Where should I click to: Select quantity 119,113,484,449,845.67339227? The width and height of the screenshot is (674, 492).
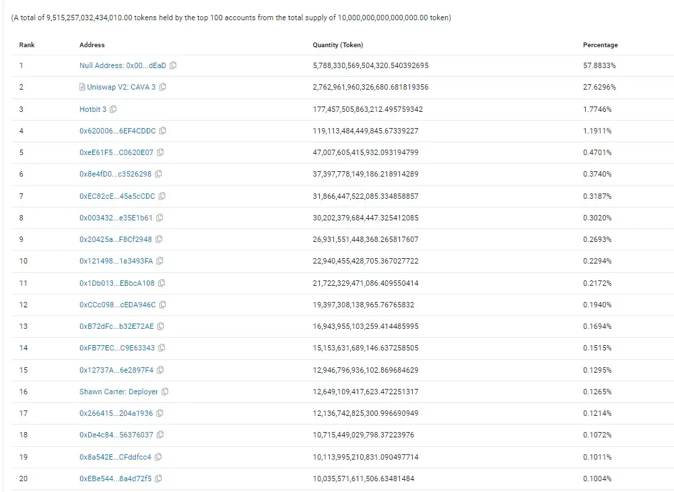tap(366, 131)
